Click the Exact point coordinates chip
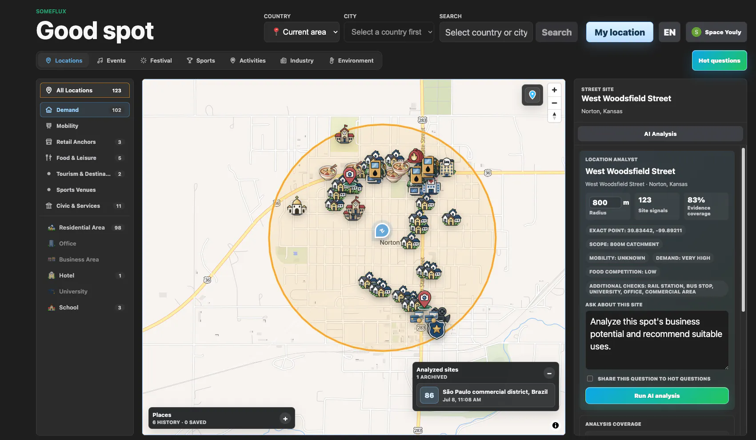The image size is (756, 440). 635,230
